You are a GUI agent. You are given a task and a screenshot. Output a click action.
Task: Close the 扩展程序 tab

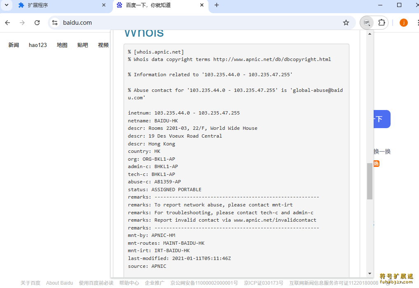[x=104, y=5]
